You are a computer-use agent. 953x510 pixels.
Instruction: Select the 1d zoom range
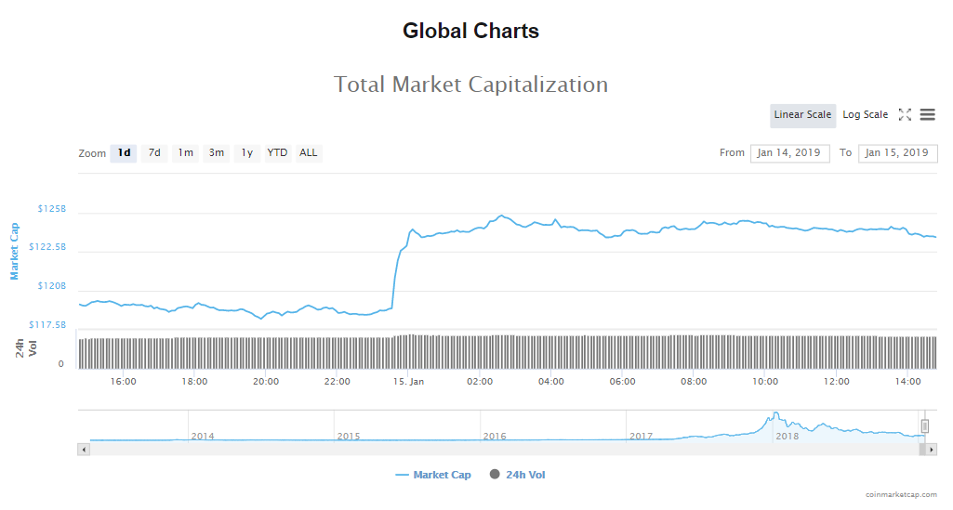[124, 153]
